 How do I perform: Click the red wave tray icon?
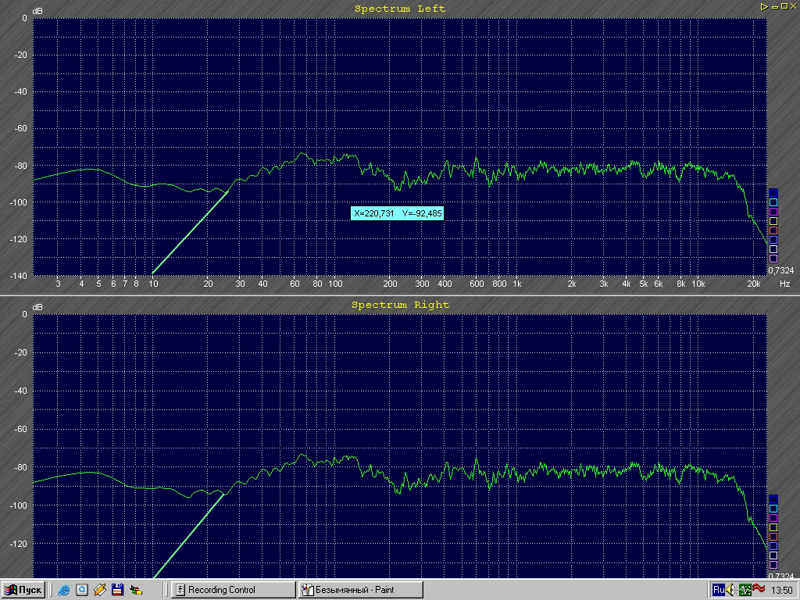click(759, 589)
